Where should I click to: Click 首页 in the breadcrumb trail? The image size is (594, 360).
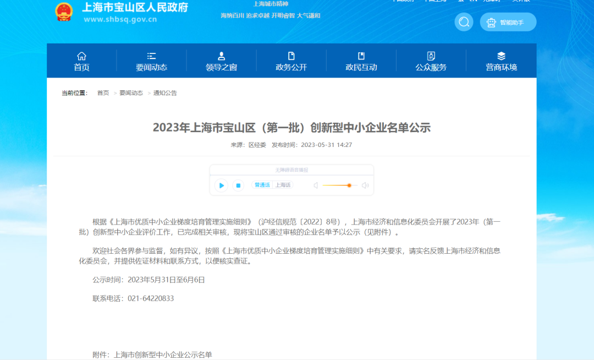(103, 93)
